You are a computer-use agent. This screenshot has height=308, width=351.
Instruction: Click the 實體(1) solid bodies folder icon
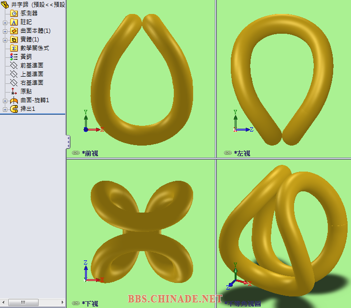point(14,40)
